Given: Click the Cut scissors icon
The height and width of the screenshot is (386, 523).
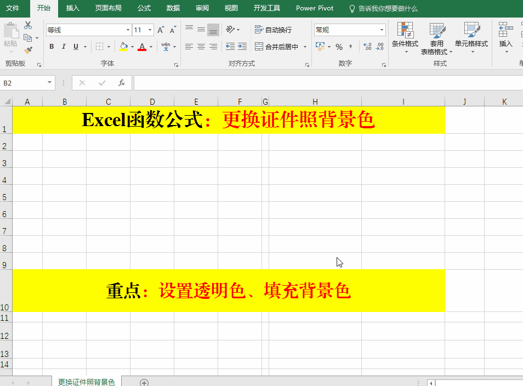Looking at the screenshot, I should click(28, 26).
